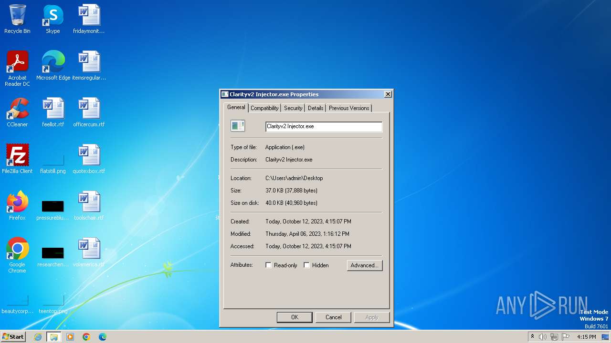The image size is (611, 343).
Task: Click the volume speaker tray icon
Action: coord(543,337)
